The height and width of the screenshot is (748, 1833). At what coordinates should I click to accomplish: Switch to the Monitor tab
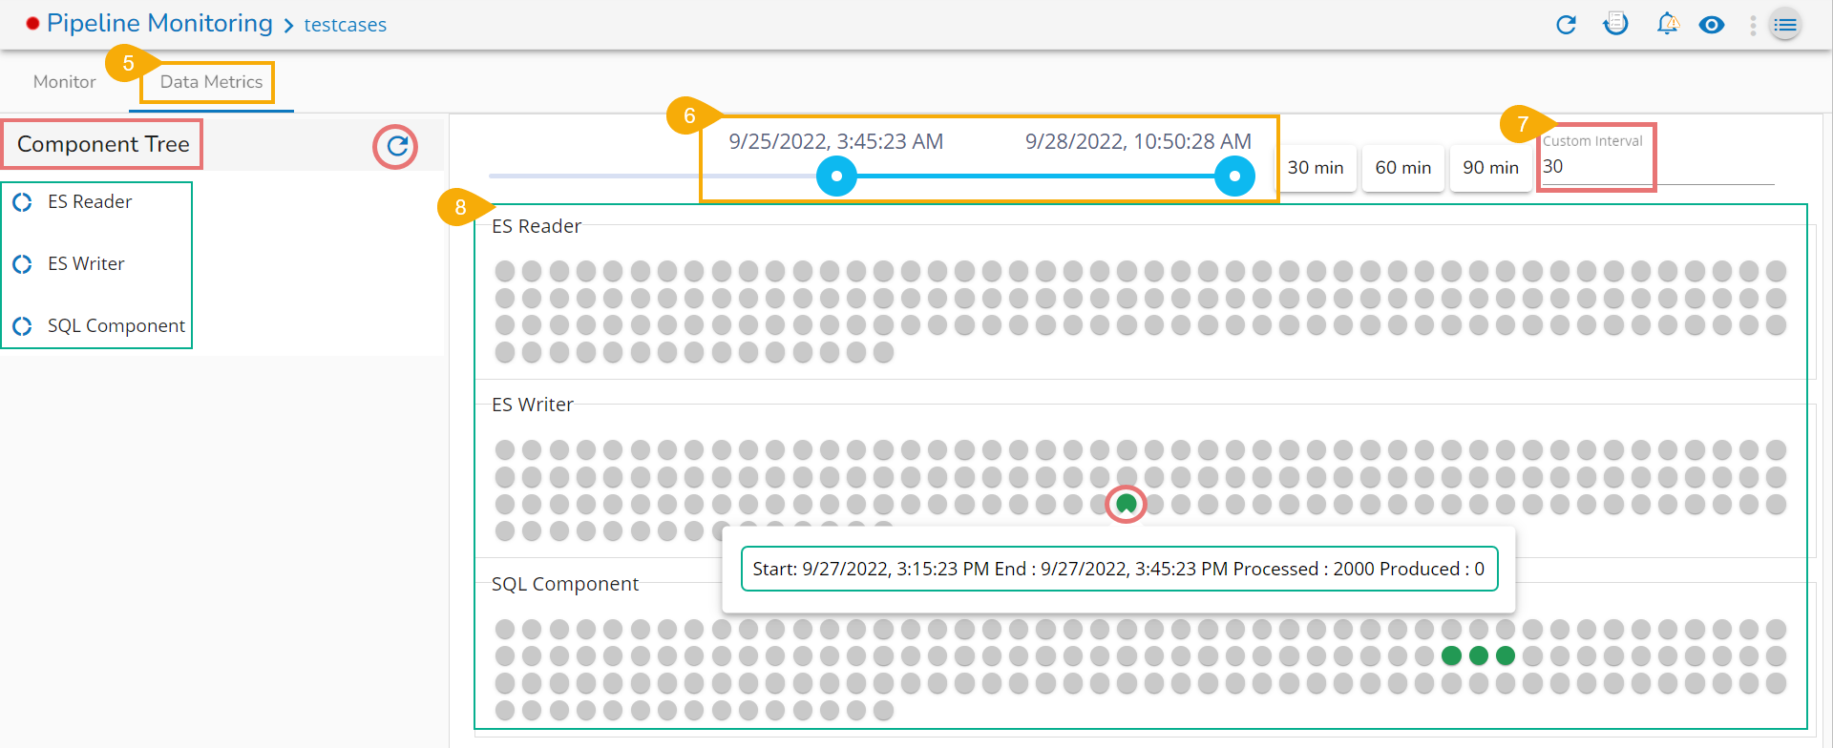[x=64, y=82]
